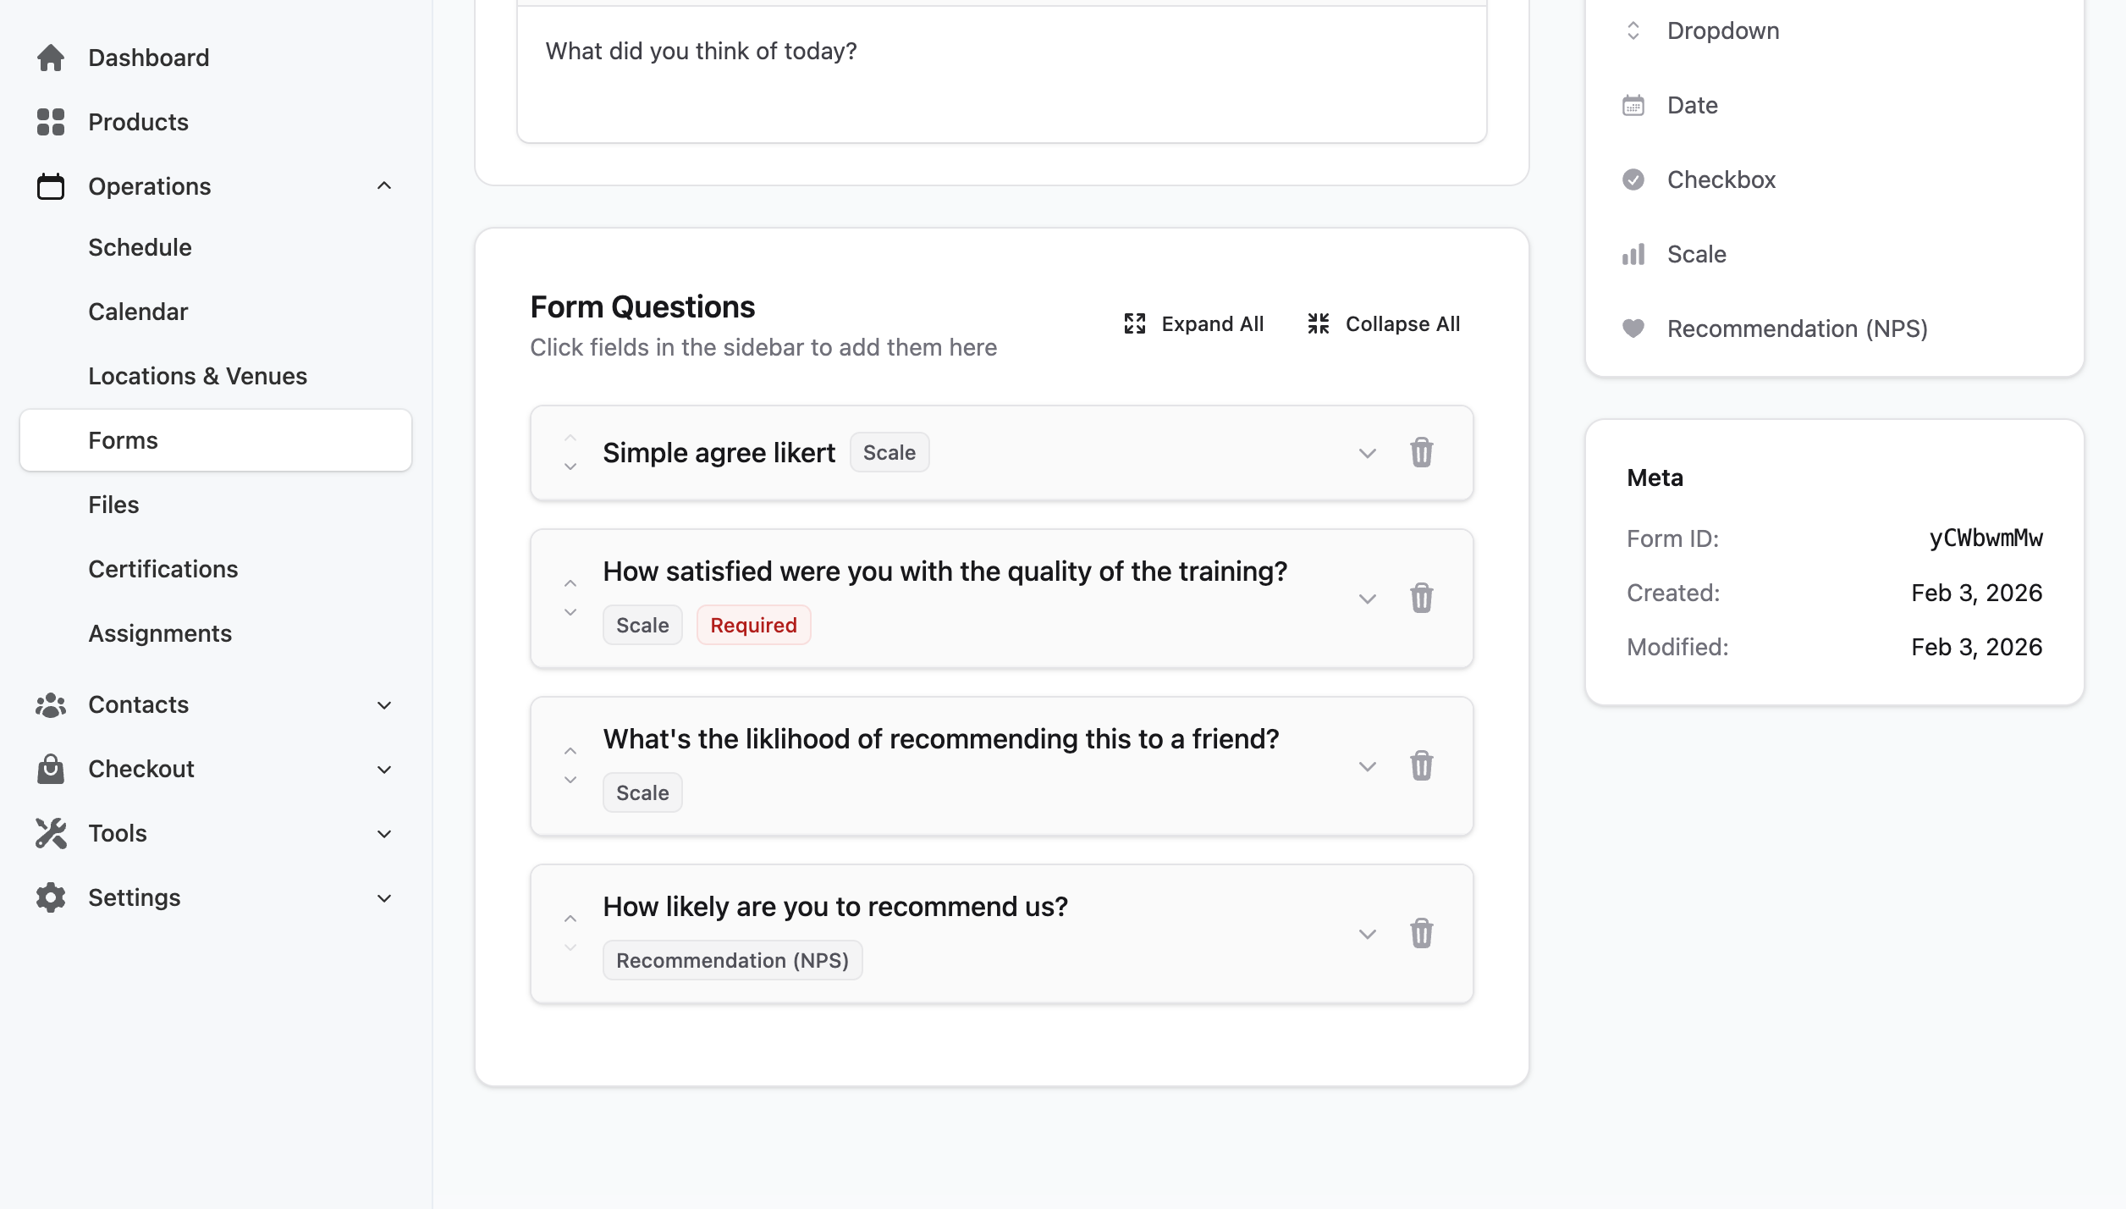
Task: Collapse the Operations section in sidebar
Action: [x=385, y=185]
